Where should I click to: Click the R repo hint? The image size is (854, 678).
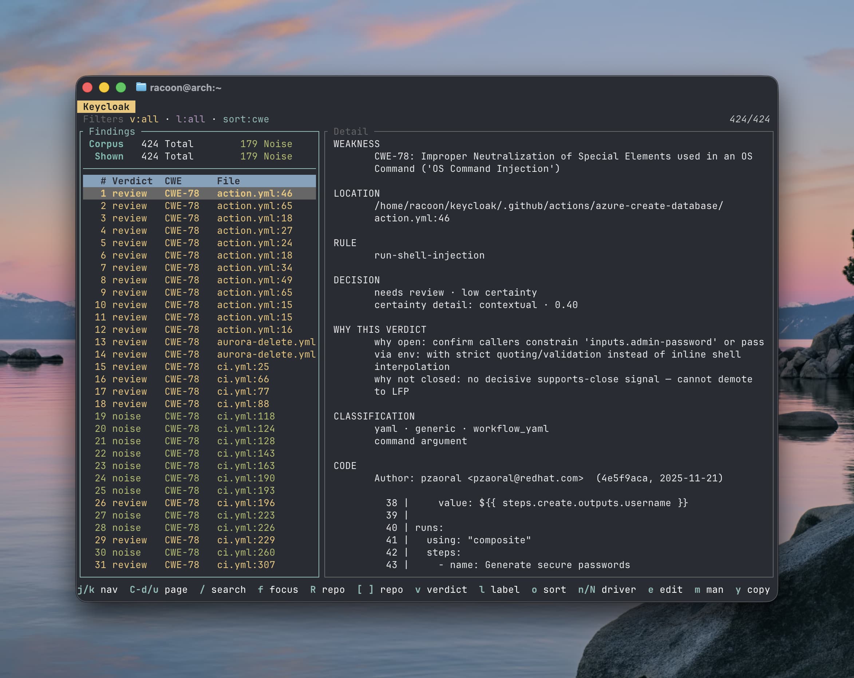click(x=327, y=590)
